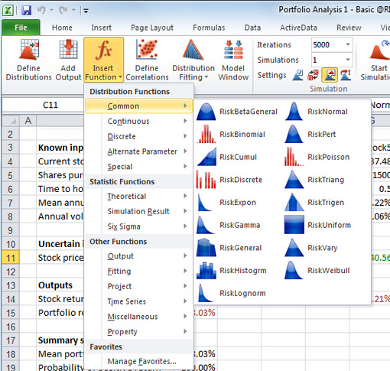This screenshot has height=371, width=390.
Task: Select the RiskPert distribution
Action: pyautogui.click(x=310, y=134)
